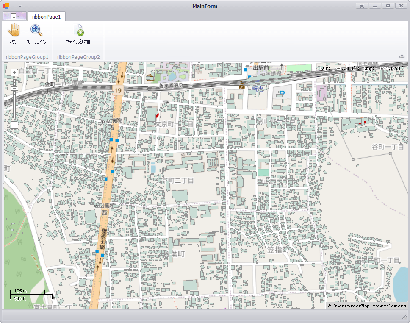Image resolution: width=410 pixels, height=323 pixels.
Task: Click the display-switch icon in the title bar
Action: click(362, 6)
